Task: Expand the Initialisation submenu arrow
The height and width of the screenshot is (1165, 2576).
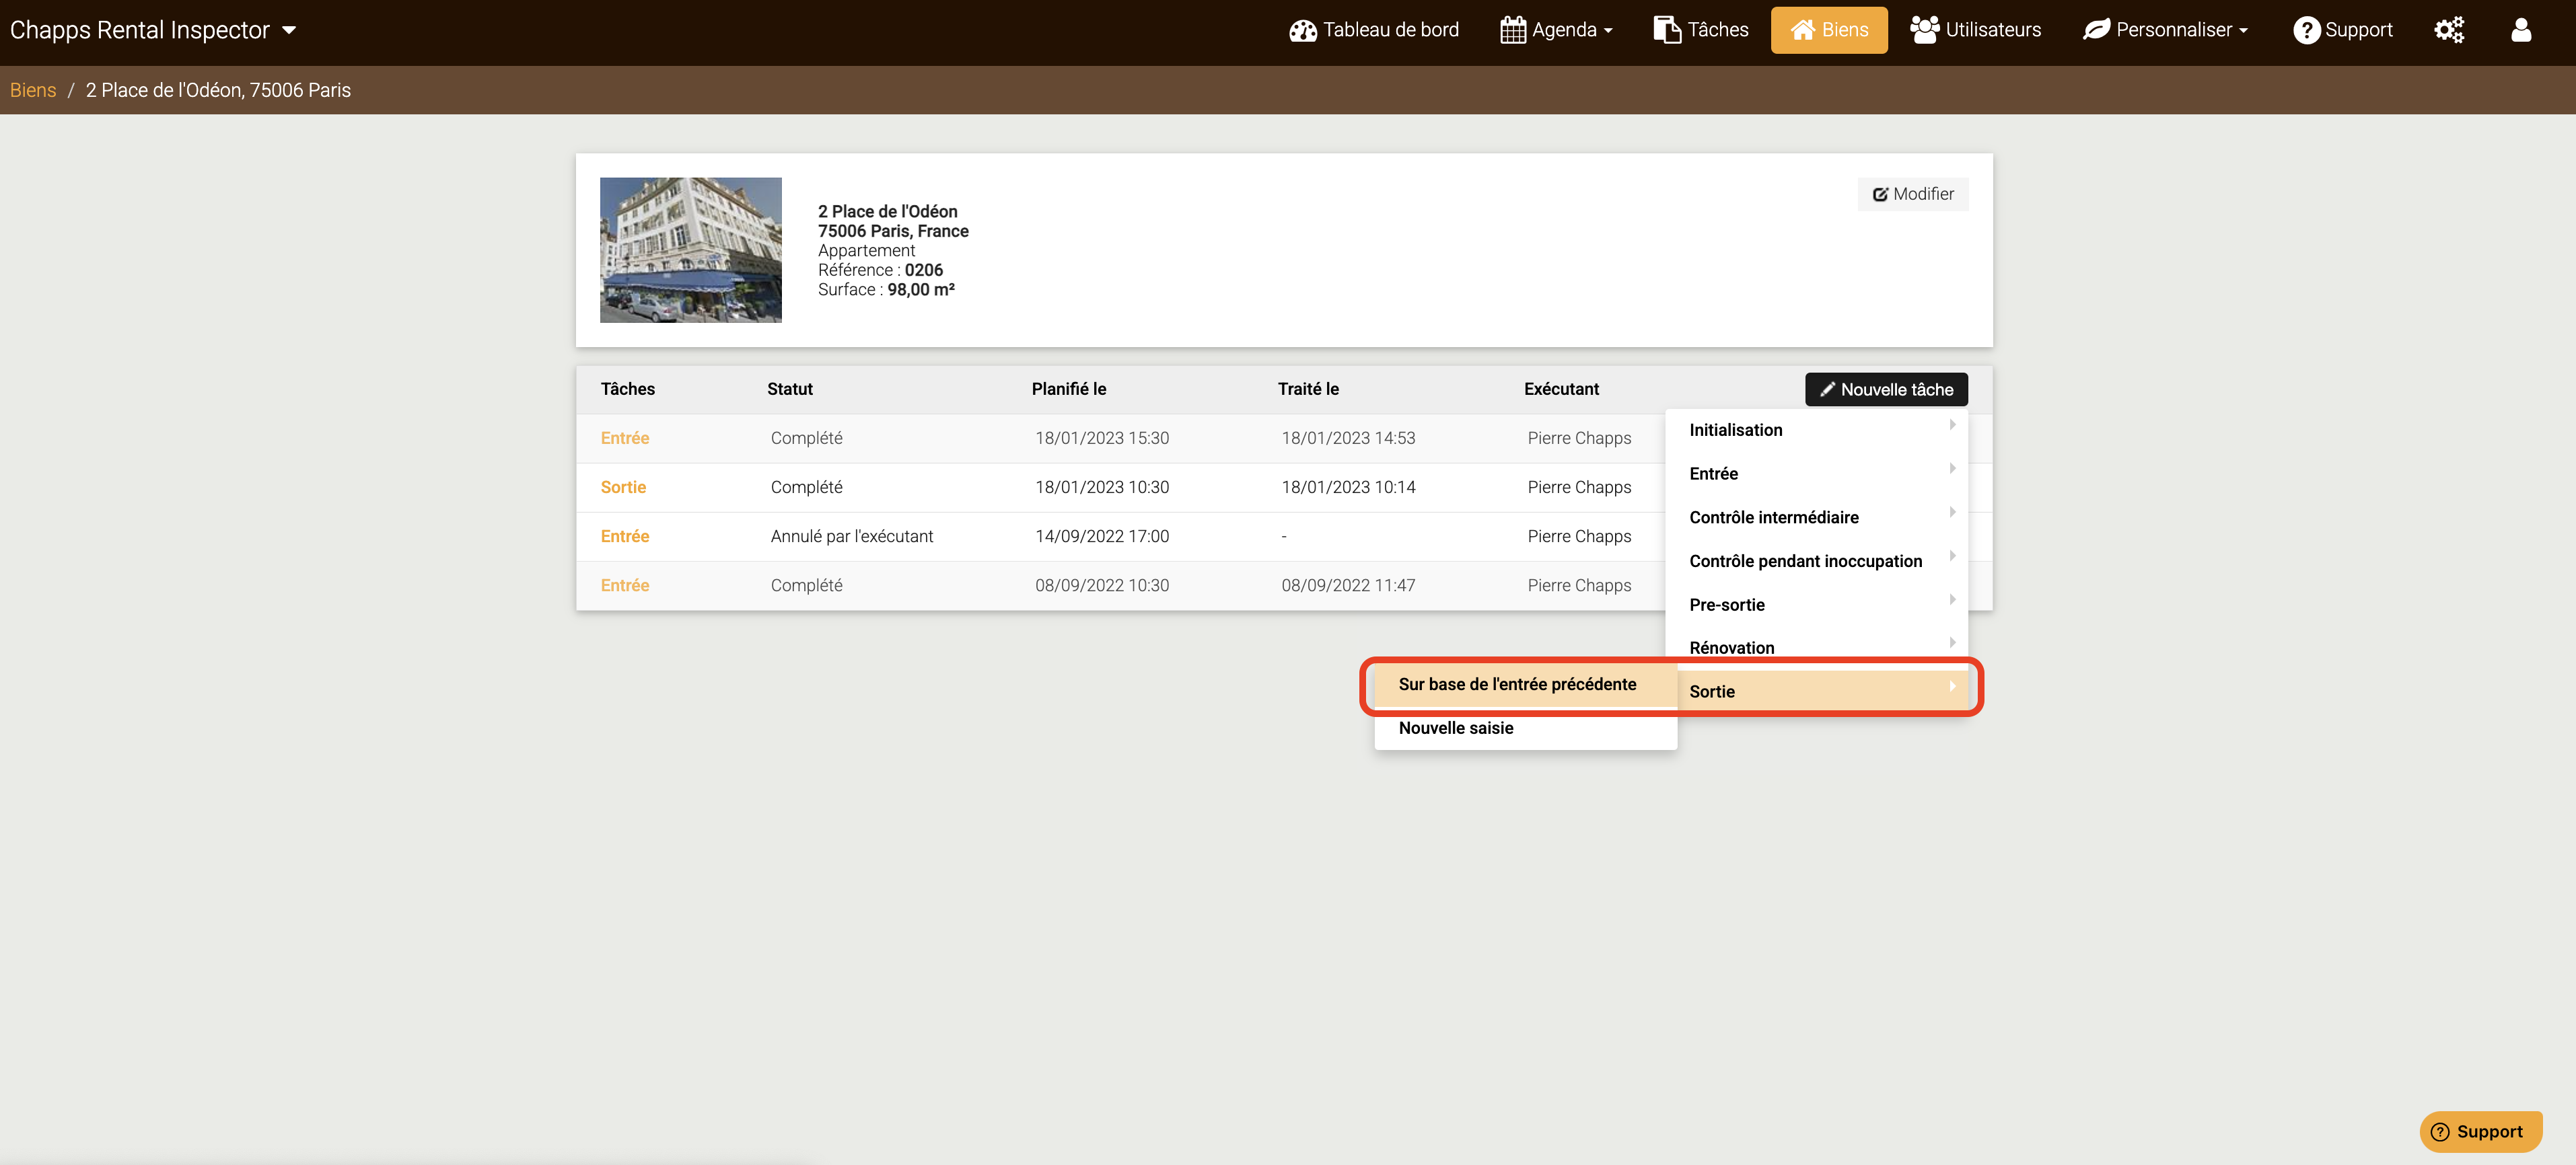Action: tap(1951, 426)
